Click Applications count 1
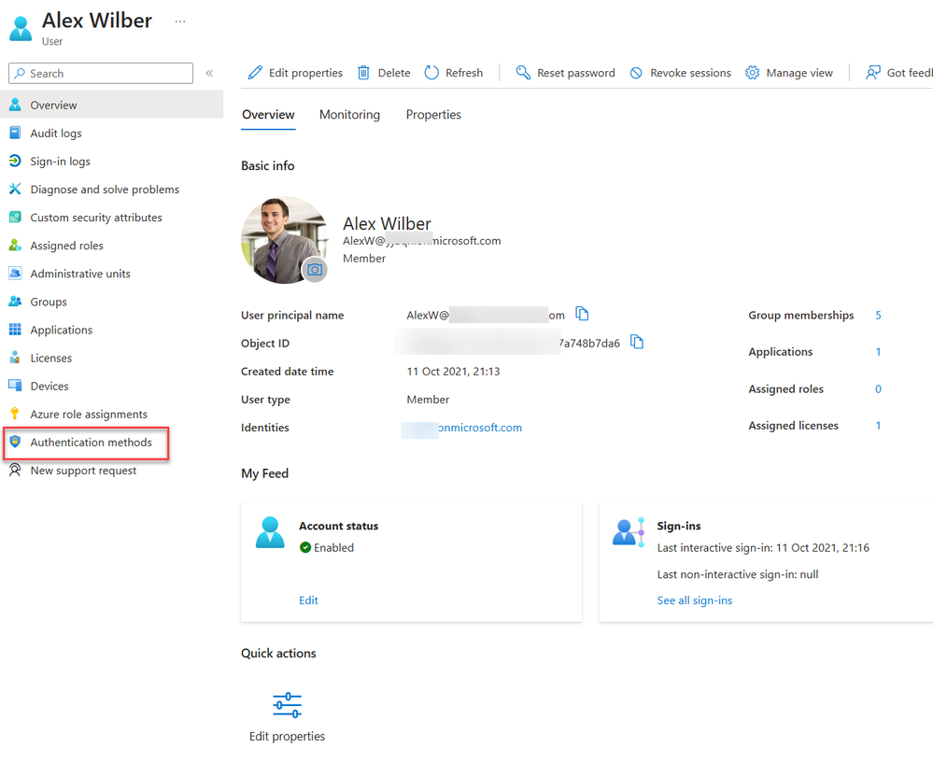Image resolution: width=933 pixels, height=761 pixels. [x=878, y=352]
